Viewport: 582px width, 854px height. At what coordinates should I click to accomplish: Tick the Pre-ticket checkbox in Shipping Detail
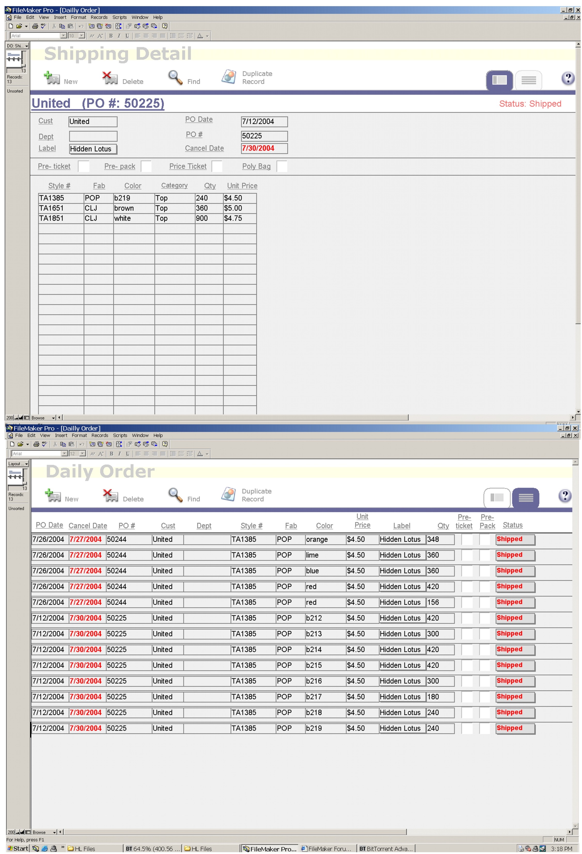pos(83,166)
